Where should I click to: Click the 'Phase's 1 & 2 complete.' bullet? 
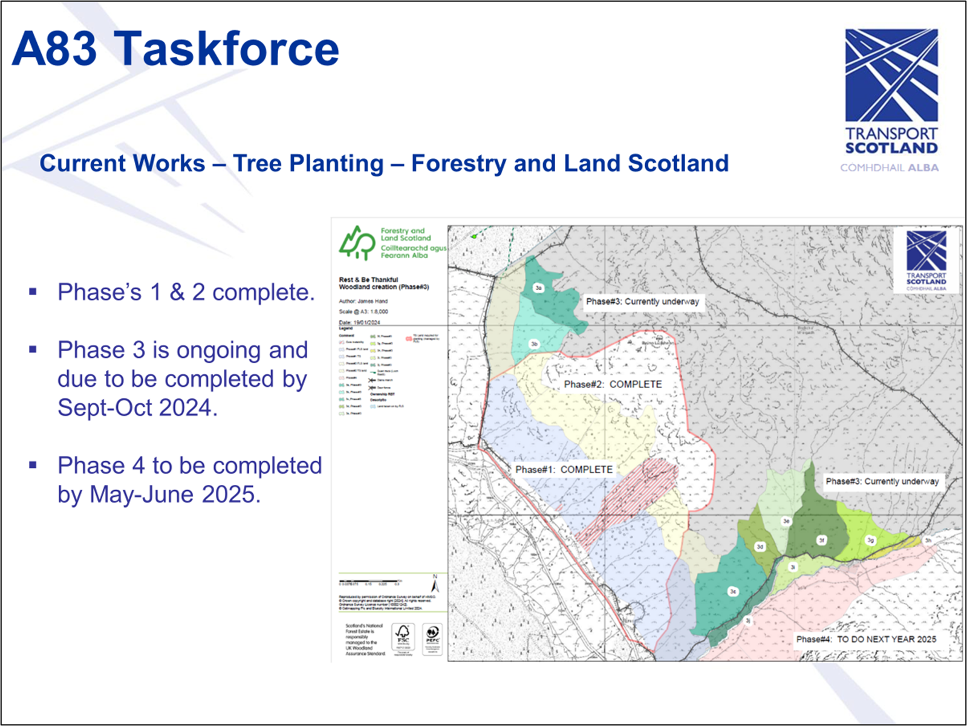click(186, 292)
